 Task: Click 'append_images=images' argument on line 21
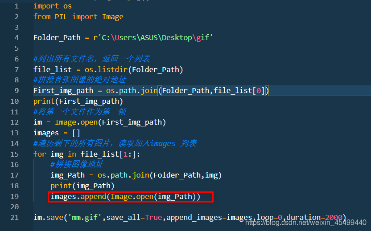point(209,218)
